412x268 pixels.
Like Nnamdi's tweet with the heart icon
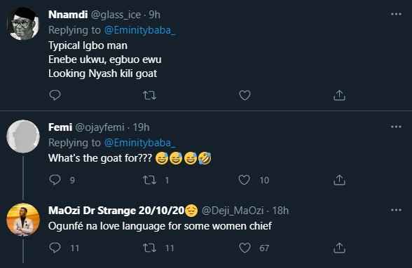pyautogui.click(x=245, y=95)
